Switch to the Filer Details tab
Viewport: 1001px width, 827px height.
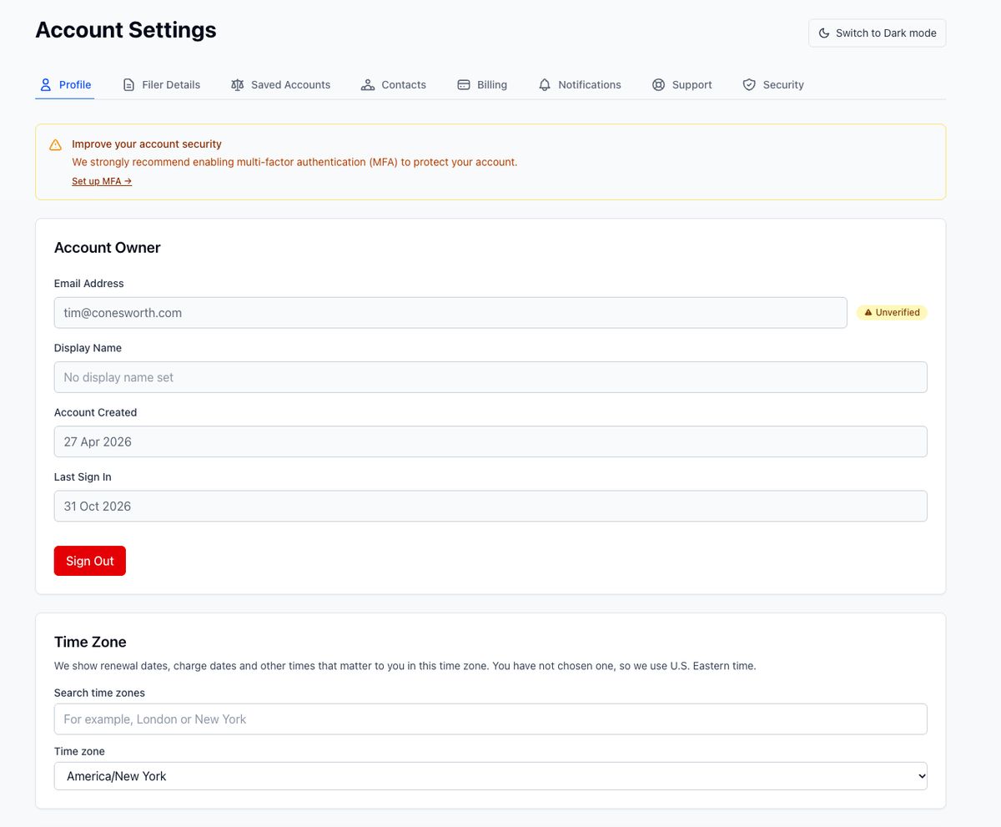162,84
